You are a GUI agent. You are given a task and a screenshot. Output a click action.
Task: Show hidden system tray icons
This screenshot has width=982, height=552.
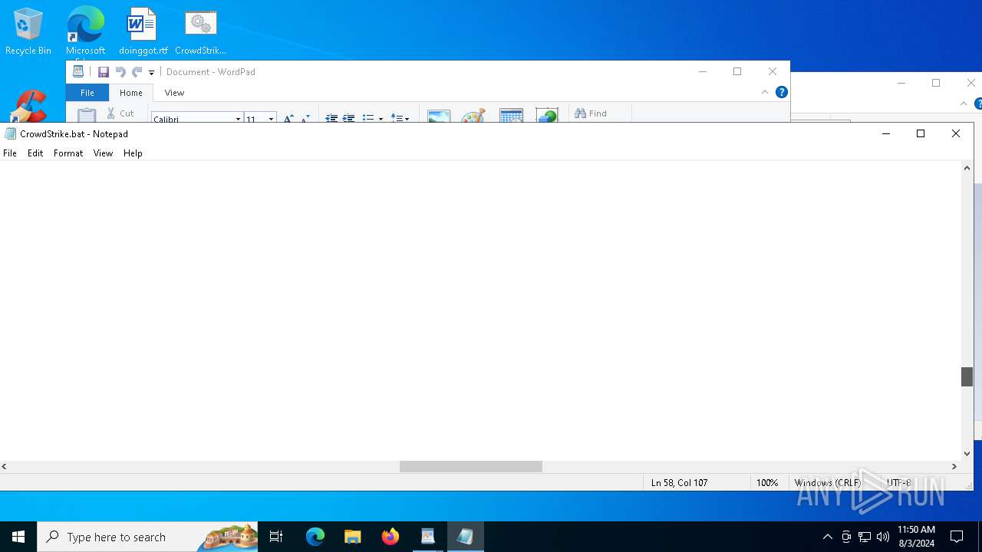827,537
